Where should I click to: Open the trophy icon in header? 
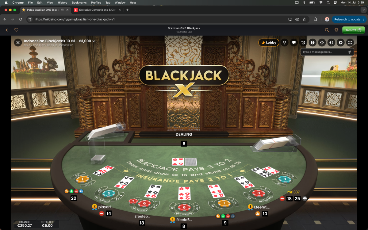click(x=336, y=30)
